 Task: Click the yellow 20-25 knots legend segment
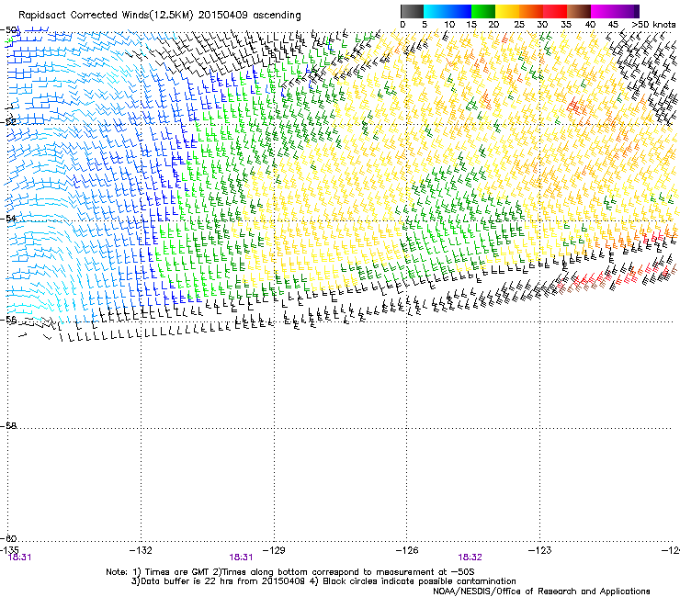click(x=507, y=11)
